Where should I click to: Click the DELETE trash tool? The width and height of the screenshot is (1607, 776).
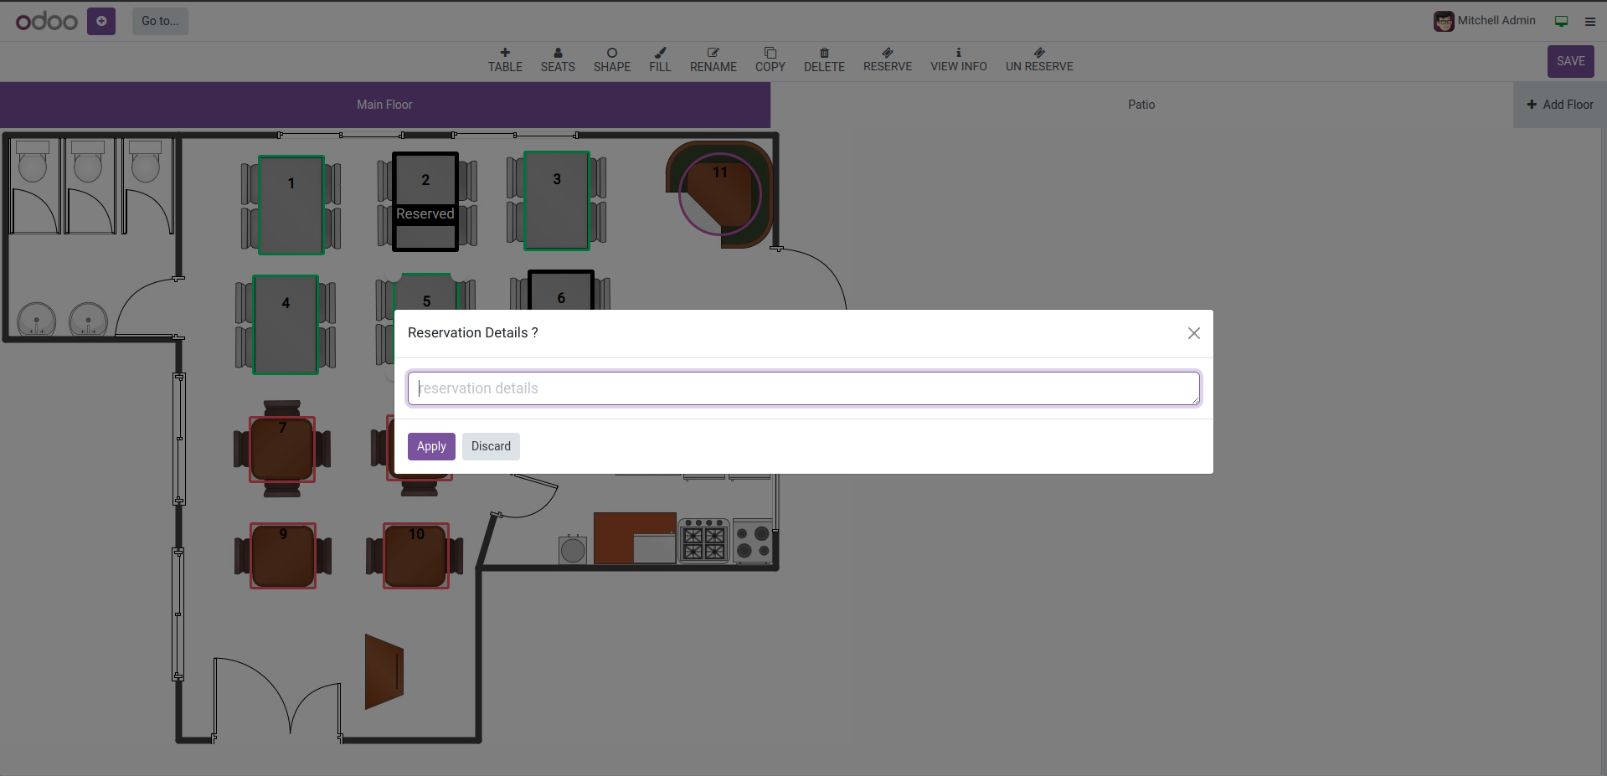[x=824, y=60]
